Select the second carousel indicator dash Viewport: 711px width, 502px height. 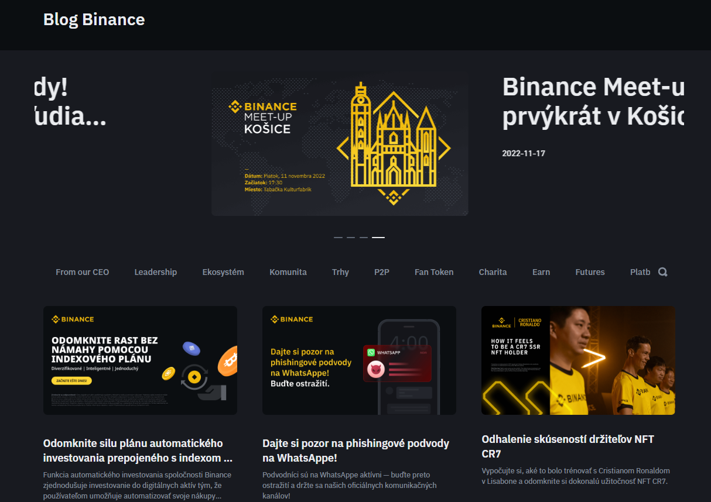click(x=351, y=238)
